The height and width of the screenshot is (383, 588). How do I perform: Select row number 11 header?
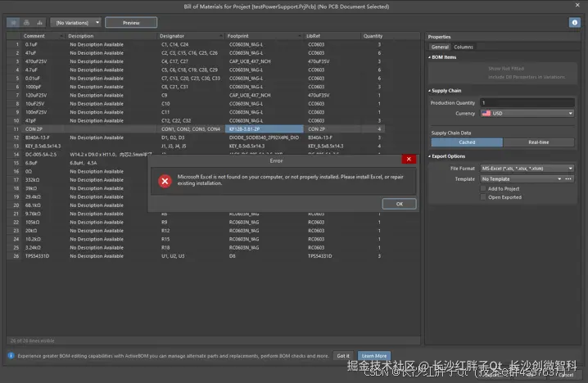[14, 129]
